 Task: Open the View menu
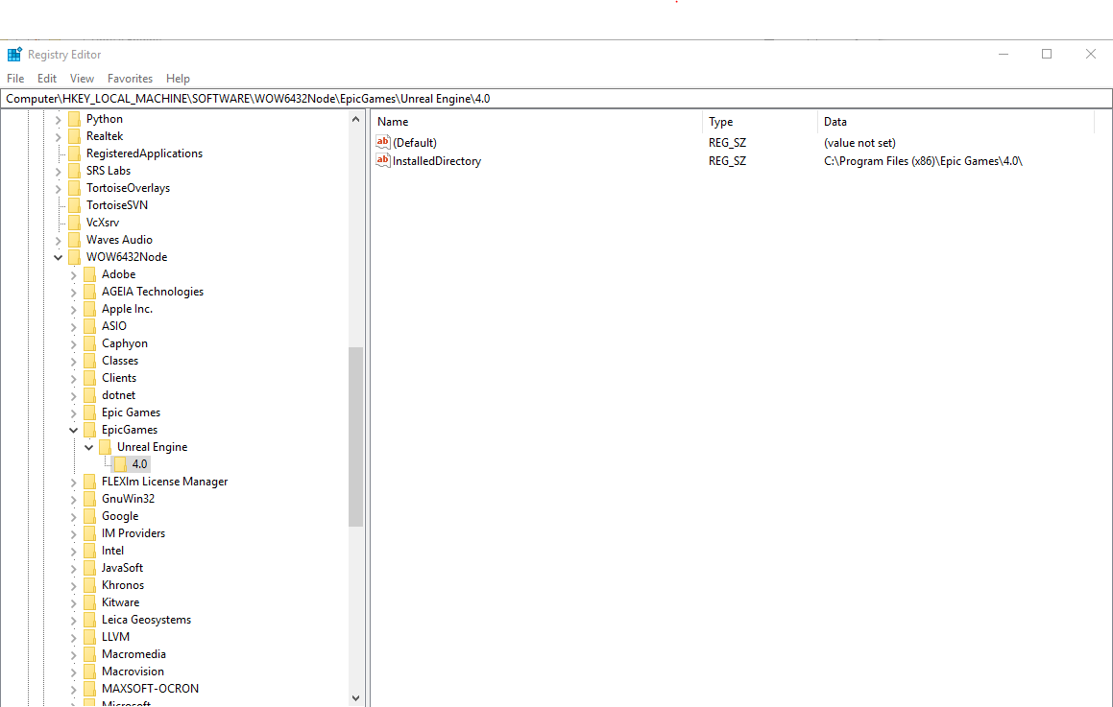82,78
